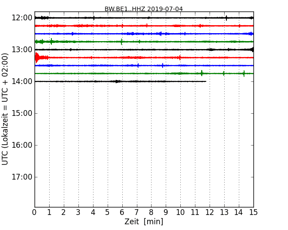Click the x-axis tick label 2
The image size is (288, 230).
click(x=64, y=212)
